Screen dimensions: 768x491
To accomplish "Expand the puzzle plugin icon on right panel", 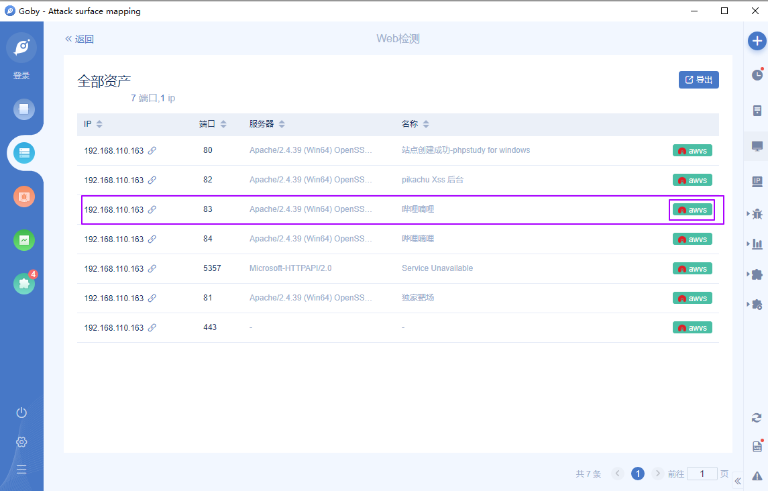I will [757, 274].
